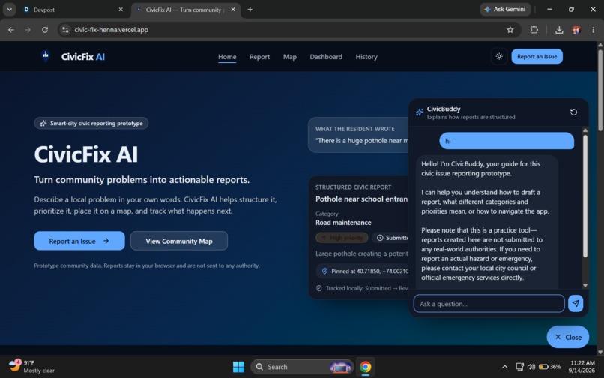604x378 pixels.
Task: Open Chrome from the taskbar
Action: click(x=365, y=367)
